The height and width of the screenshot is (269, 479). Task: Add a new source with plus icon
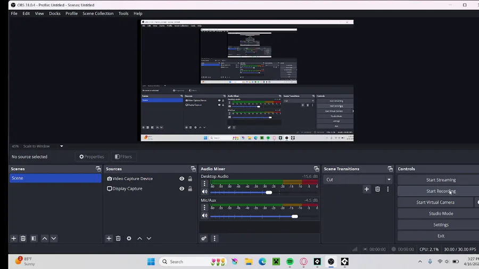(x=109, y=239)
